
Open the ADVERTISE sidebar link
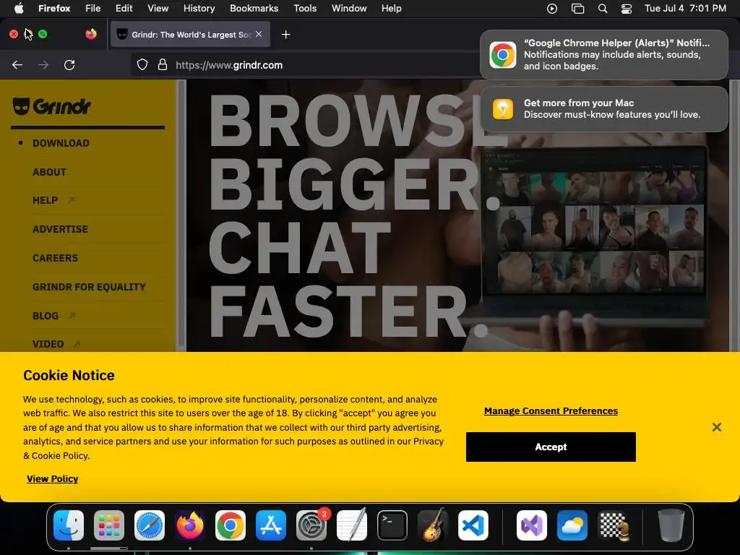[61, 229]
